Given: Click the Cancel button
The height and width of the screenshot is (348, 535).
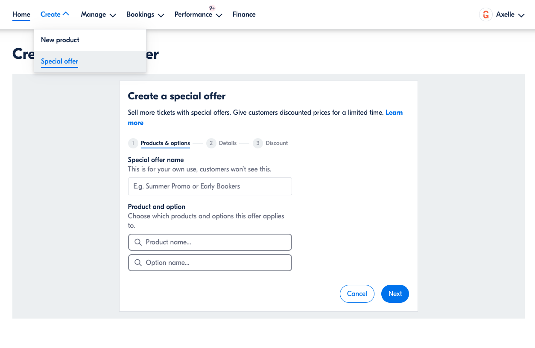Looking at the screenshot, I should click(x=357, y=294).
